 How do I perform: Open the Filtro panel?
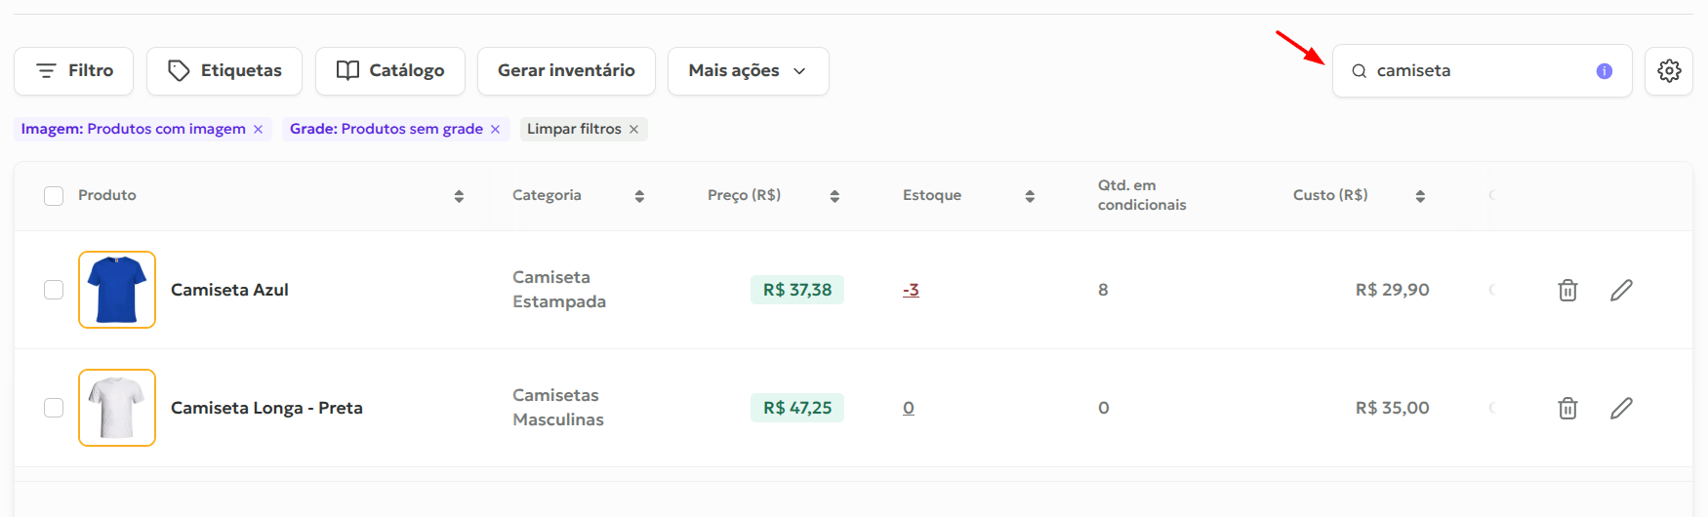[x=74, y=71]
